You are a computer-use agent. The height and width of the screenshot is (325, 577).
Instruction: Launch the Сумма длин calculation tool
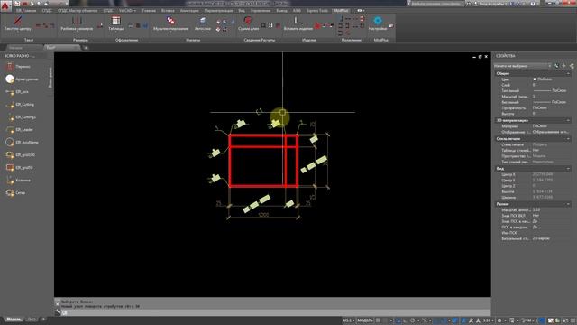[x=249, y=23]
